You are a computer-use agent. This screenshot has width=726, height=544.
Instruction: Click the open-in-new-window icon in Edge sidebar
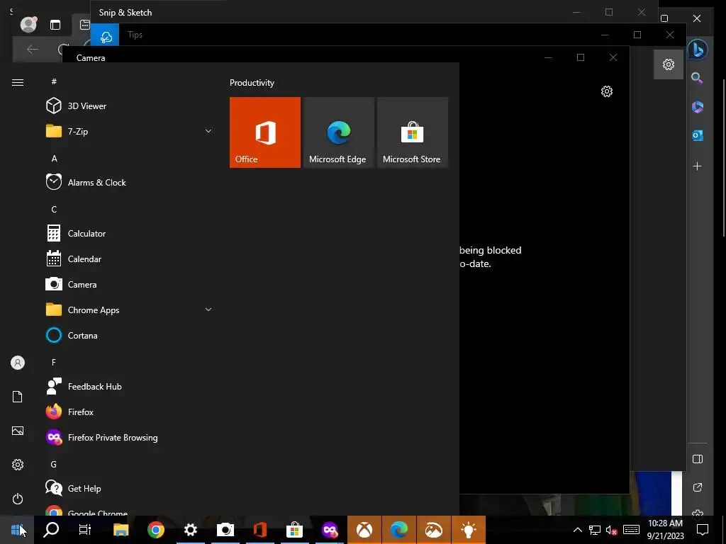[698, 487]
